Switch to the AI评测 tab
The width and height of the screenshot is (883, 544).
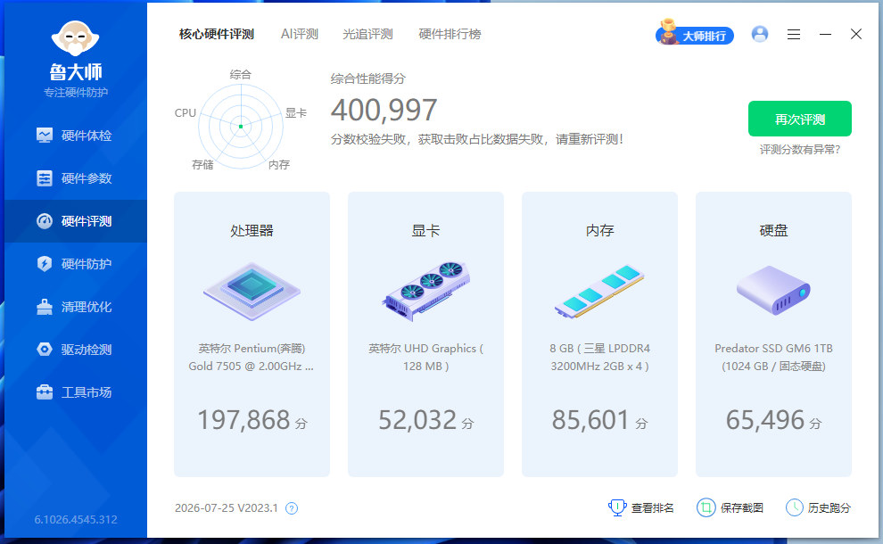coord(300,34)
